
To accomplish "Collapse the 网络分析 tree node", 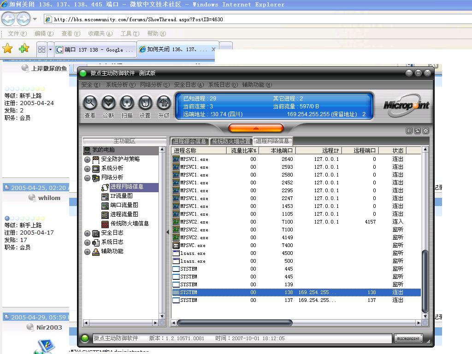I will [87, 178].
